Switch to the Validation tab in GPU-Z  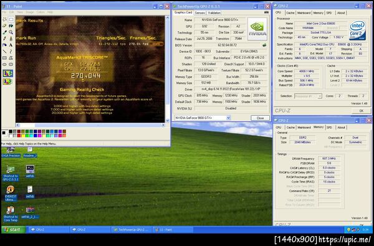(x=214, y=12)
